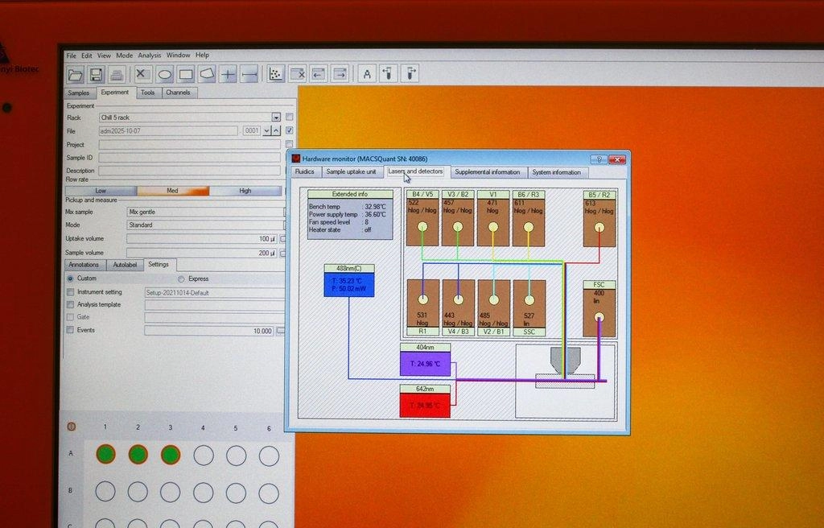Viewport: 824px width, 528px height.
Task: Select the ellipse gate drawing tool
Action: 165,74
